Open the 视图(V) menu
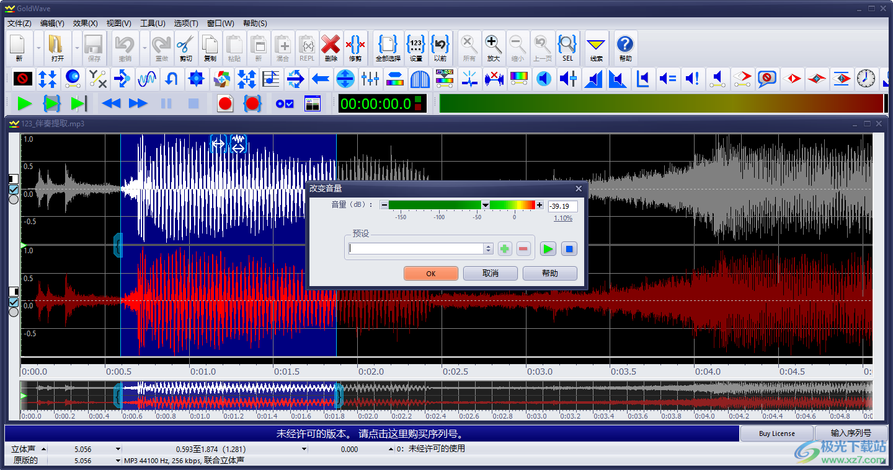This screenshot has width=893, height=470. click(x=118, y=23)
